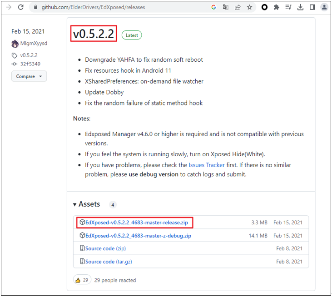Open the Compare dropdown
Screen dimensions: 332x297
(x=29, y=76)
